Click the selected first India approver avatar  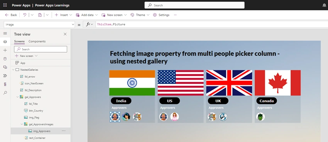(115, 117)
